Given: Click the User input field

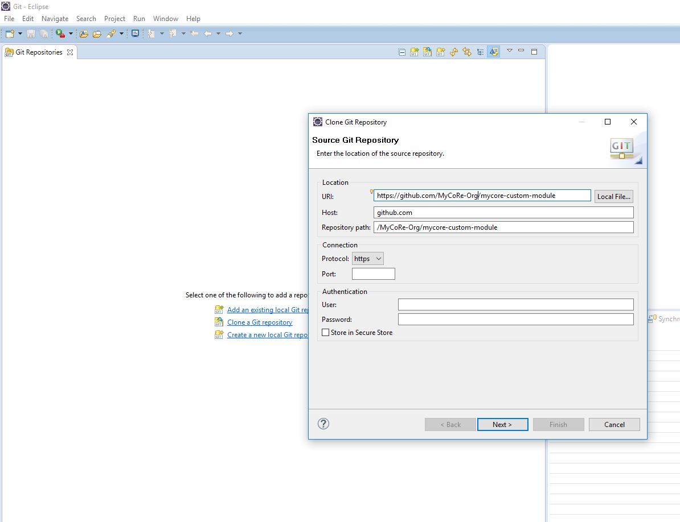Looking at the screenshot, I should click(515, 305).
